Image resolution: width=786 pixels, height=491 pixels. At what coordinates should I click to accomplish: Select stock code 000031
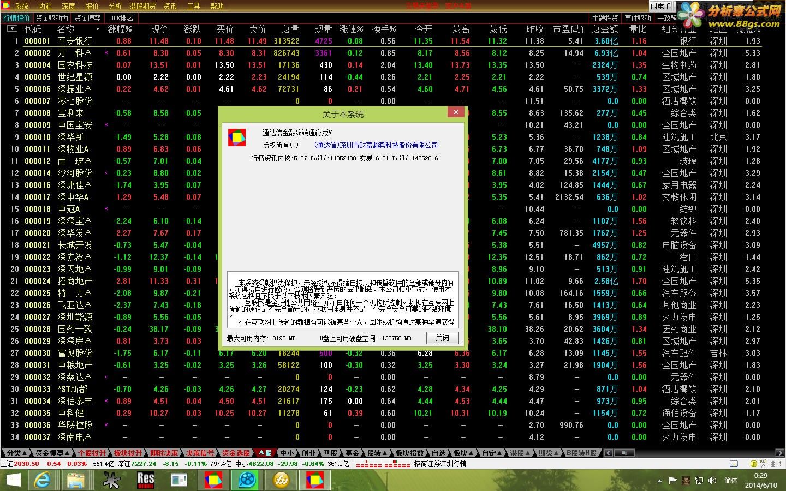(x=38, y=365)
